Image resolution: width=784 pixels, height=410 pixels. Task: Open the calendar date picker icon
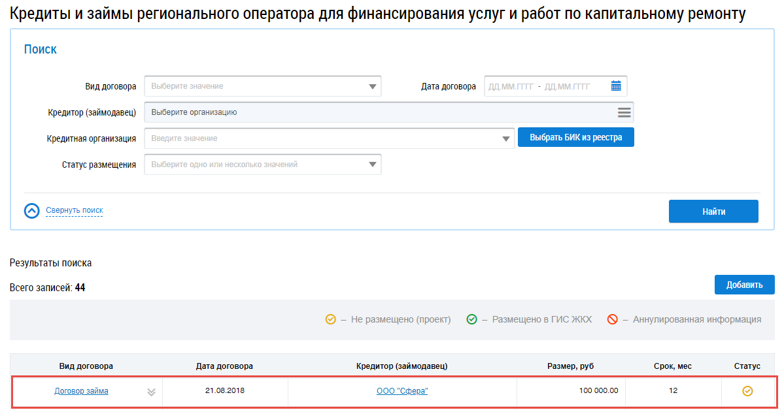616,86
